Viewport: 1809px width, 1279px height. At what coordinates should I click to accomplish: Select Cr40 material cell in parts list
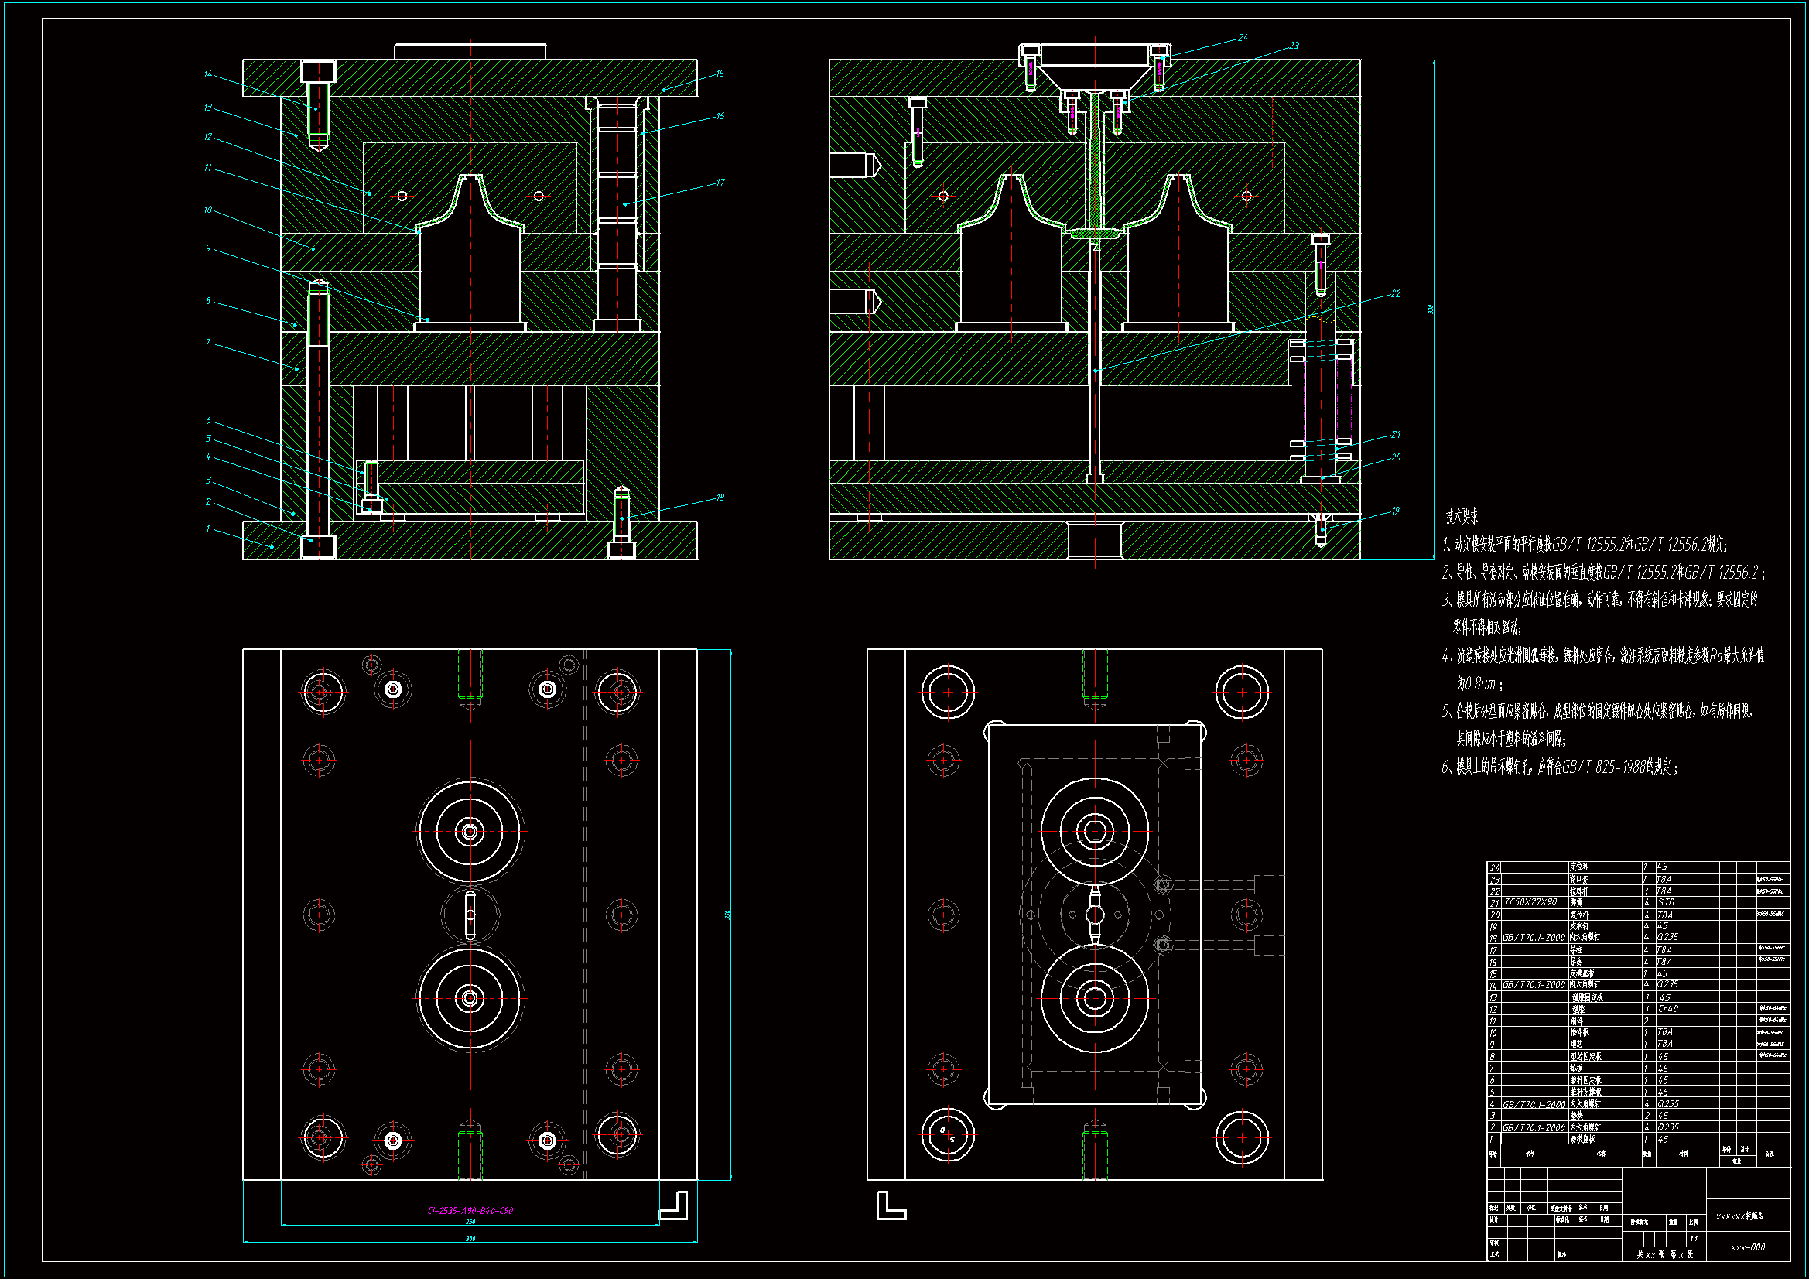(1668, 1009)
